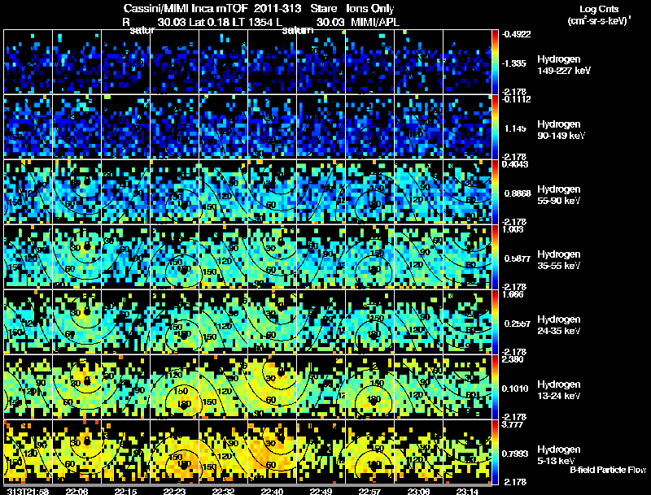
Task: Click the 22:06 time label
Action: [76, 491]
